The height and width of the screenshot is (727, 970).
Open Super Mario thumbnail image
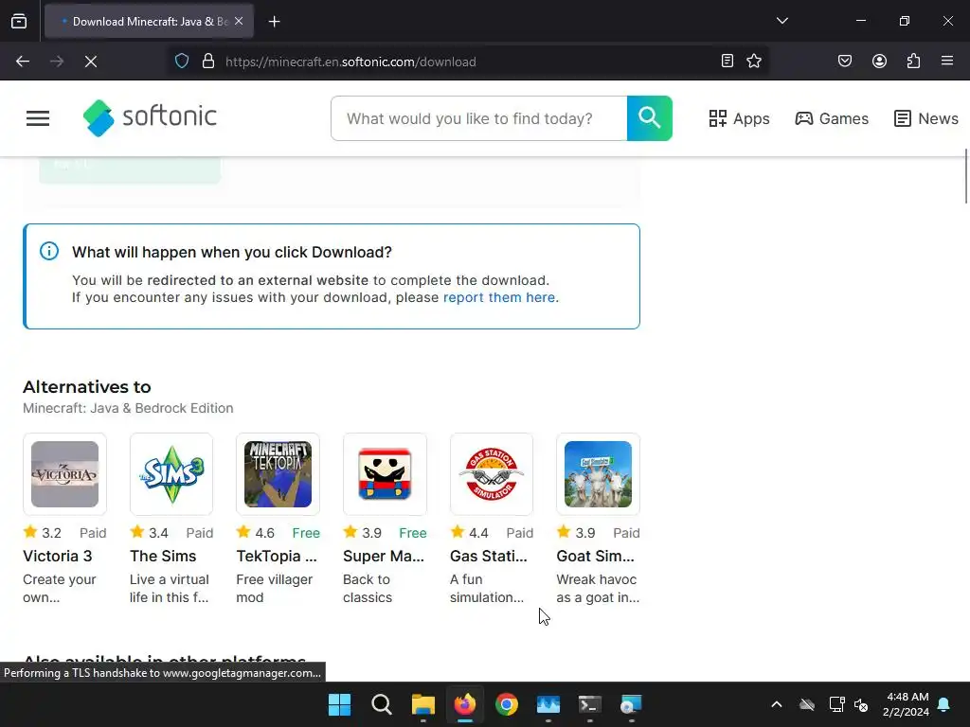tap(385, 474)
